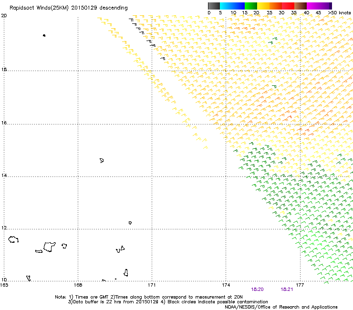Click the '35' legend scale label

coord(293,12)
